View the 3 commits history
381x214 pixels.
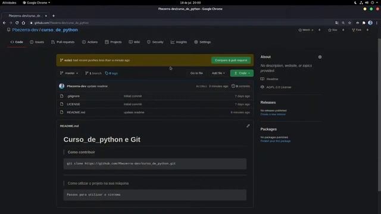point(241,86)
